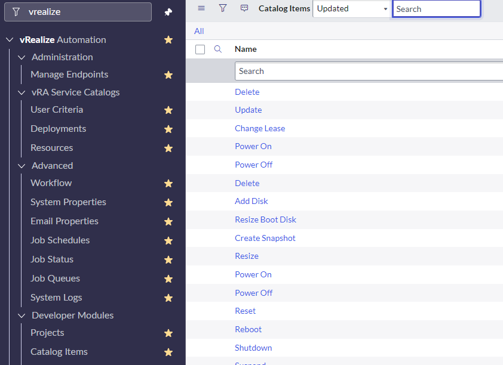The image size is (503, 365).
Task: Collapse the Developer Modules chevron
Action: [22, 315]
